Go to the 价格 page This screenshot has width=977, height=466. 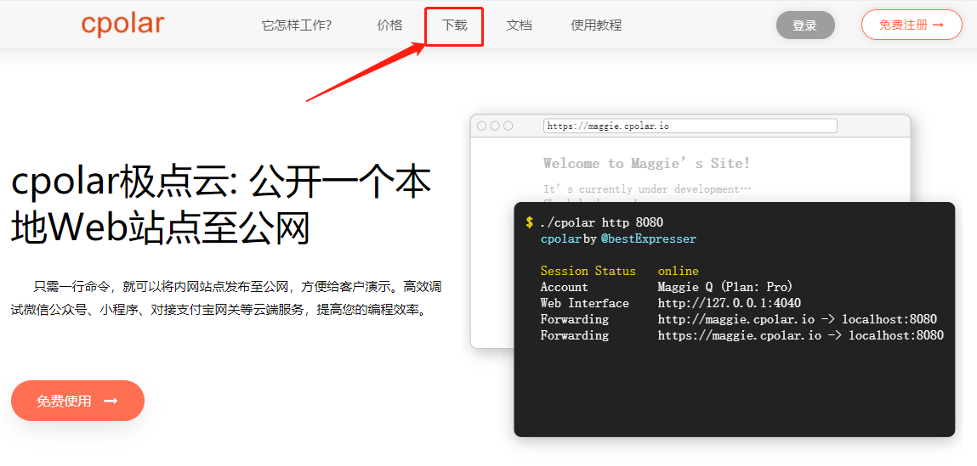point(390,25)
